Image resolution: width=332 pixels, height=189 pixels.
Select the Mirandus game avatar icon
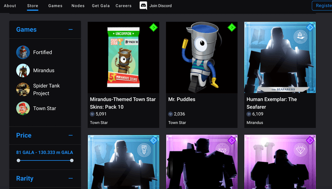(x=23, y=70)
